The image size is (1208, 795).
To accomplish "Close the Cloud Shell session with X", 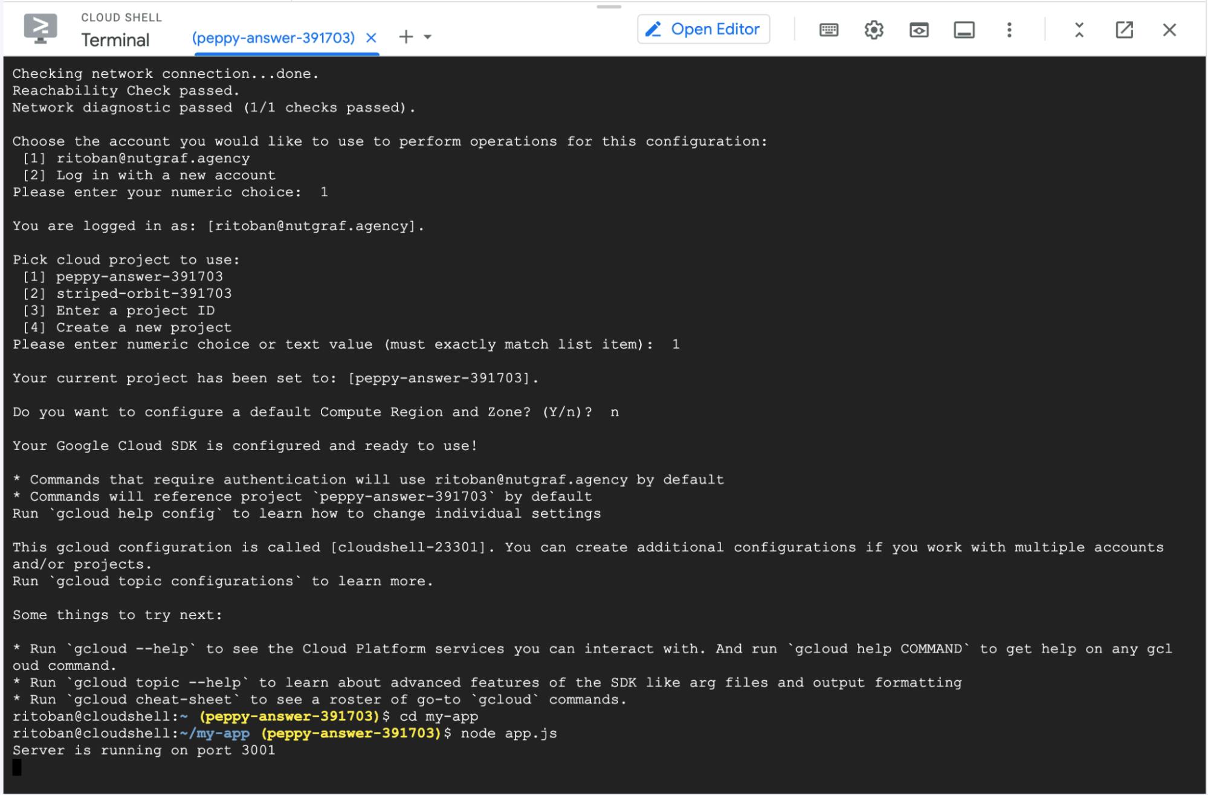I will (x=1169, y=29).
